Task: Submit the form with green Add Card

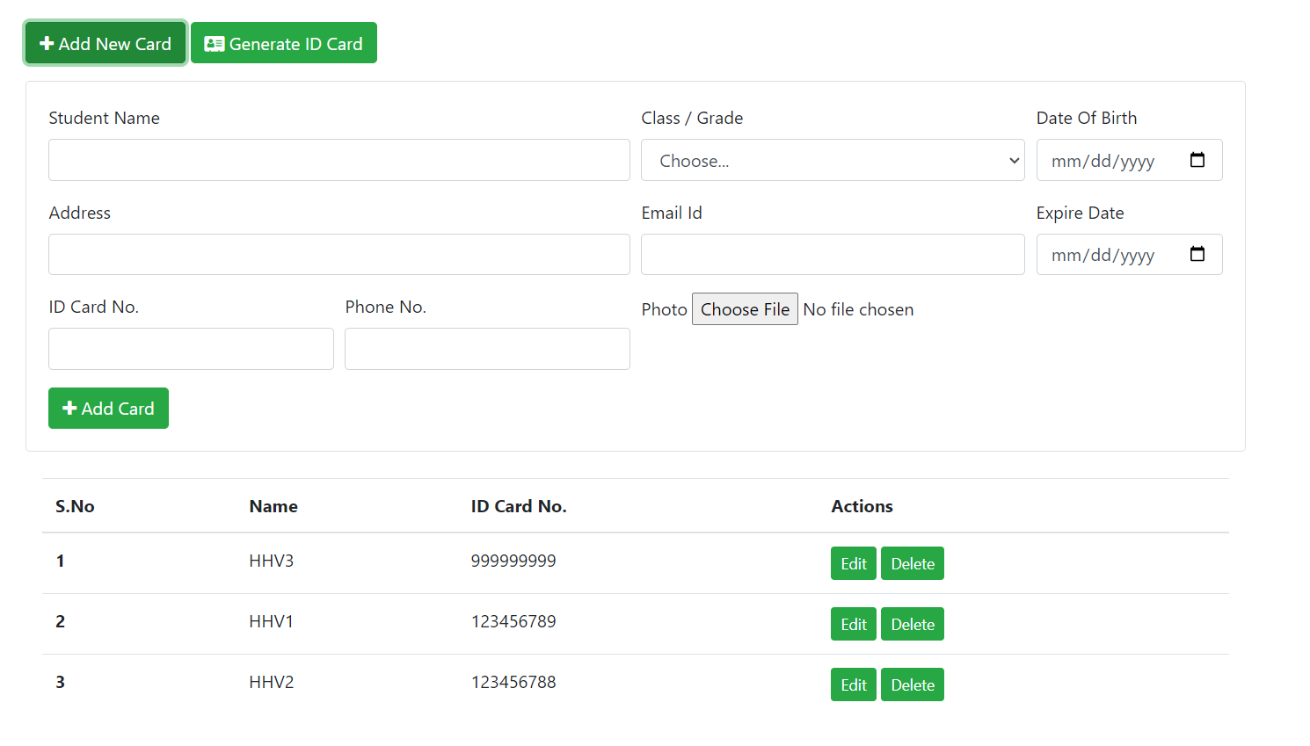Action: 108,409
